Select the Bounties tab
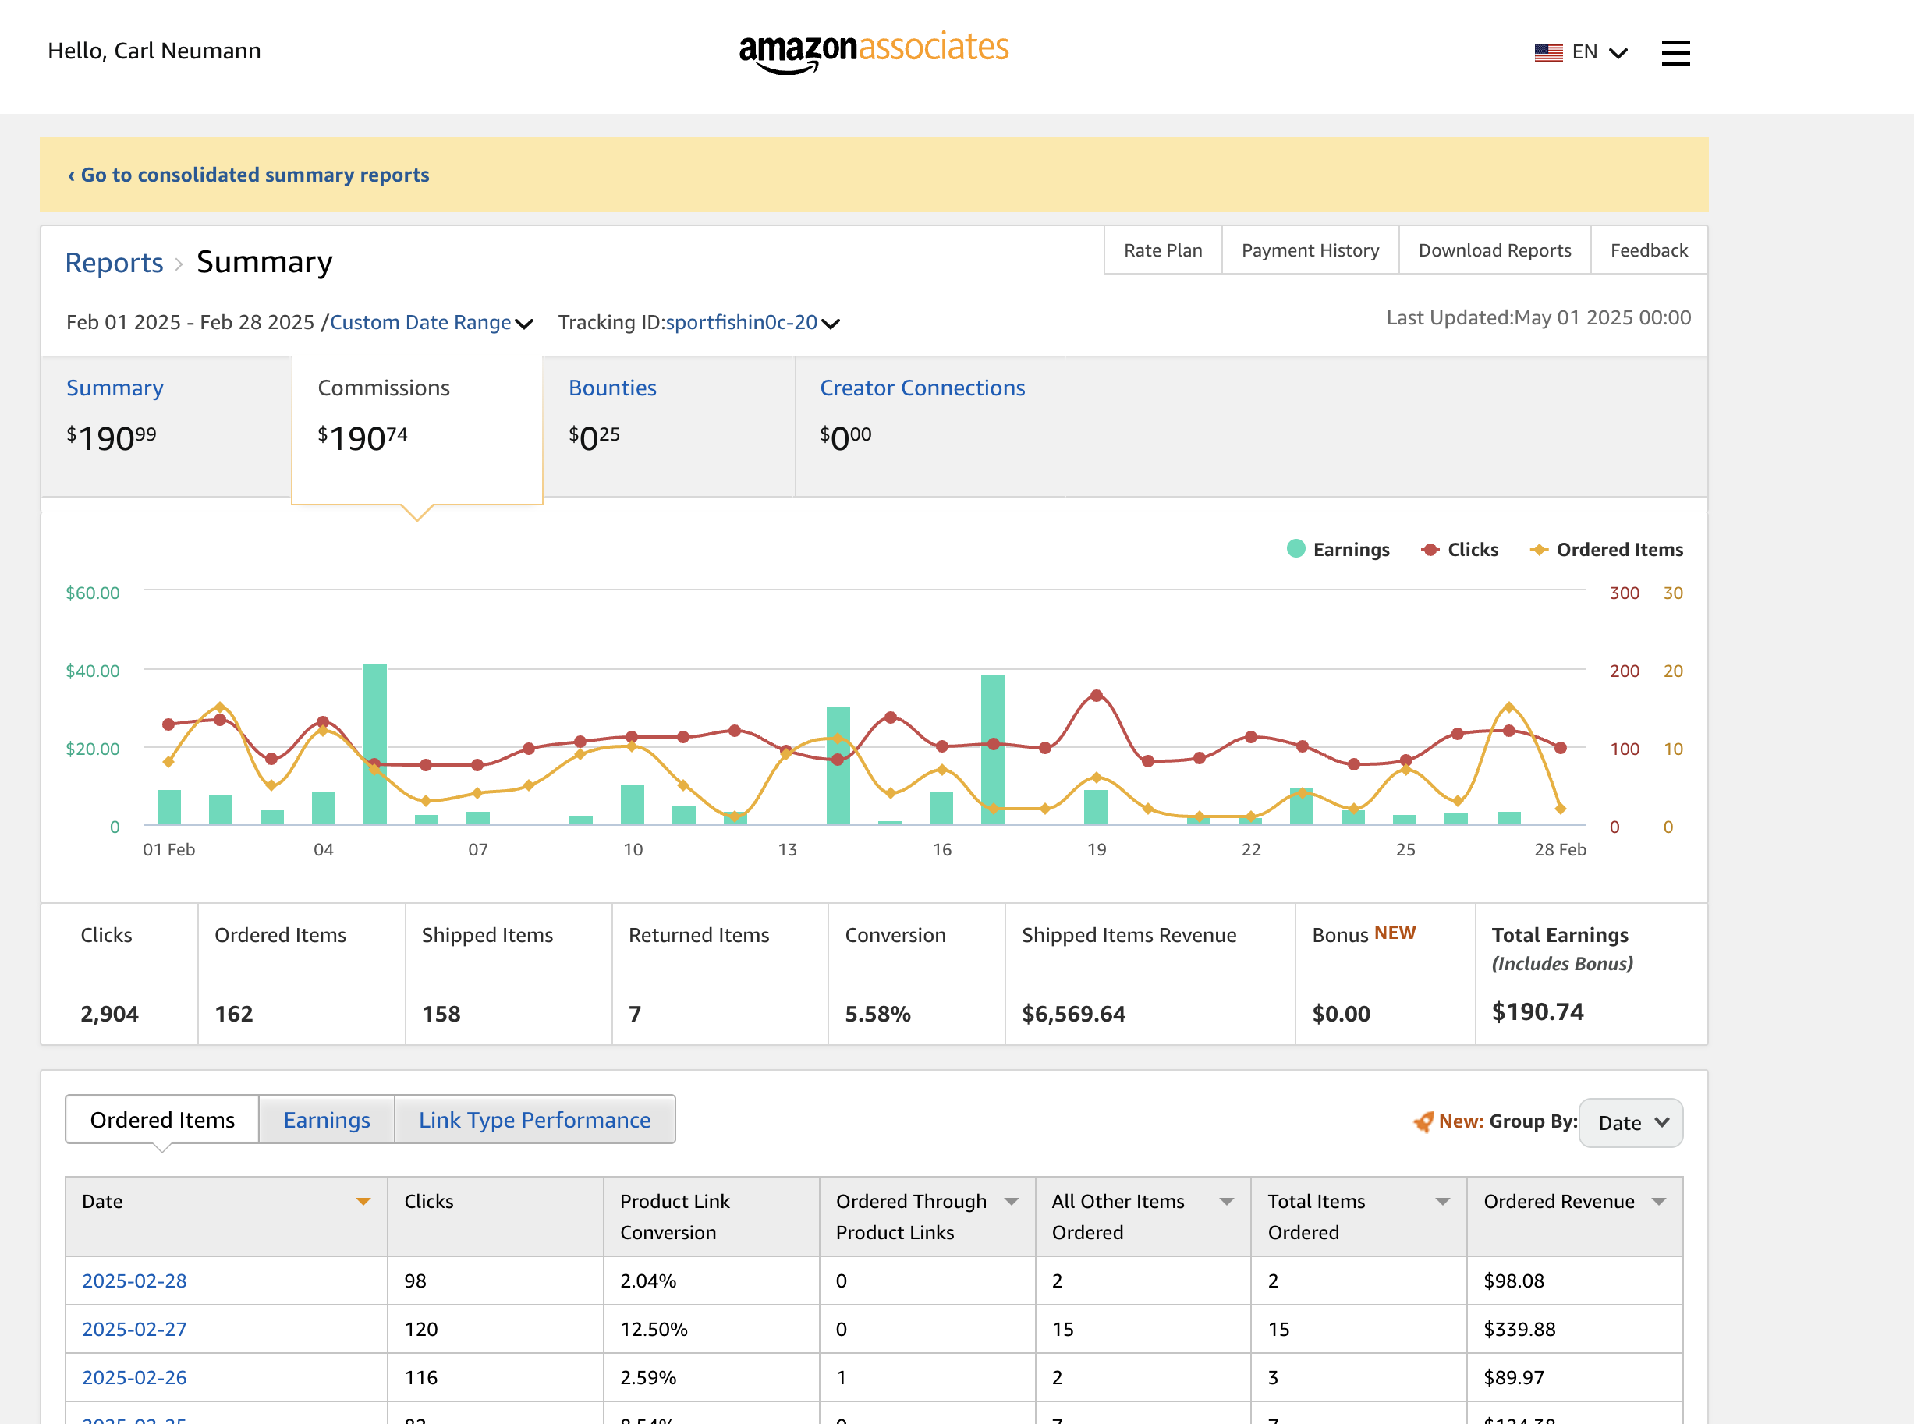 click(x=668, y=426)
